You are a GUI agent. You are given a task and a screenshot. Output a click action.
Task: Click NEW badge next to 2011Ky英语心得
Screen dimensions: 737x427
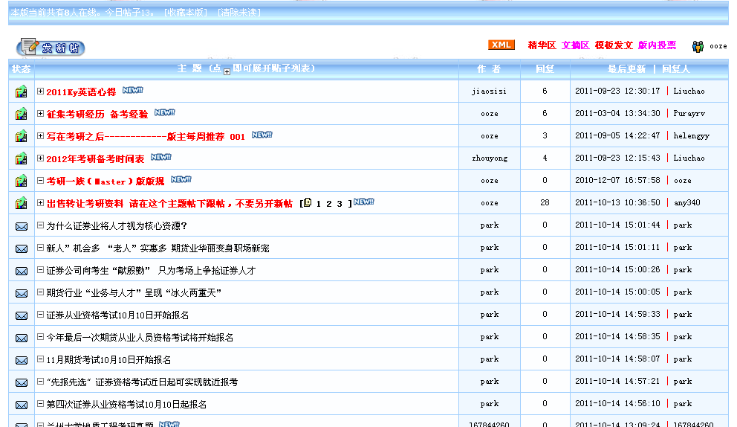(132, 90)
